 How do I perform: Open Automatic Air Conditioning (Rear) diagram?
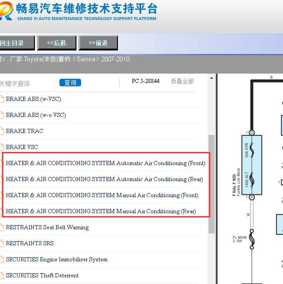[x=104, y=179]
